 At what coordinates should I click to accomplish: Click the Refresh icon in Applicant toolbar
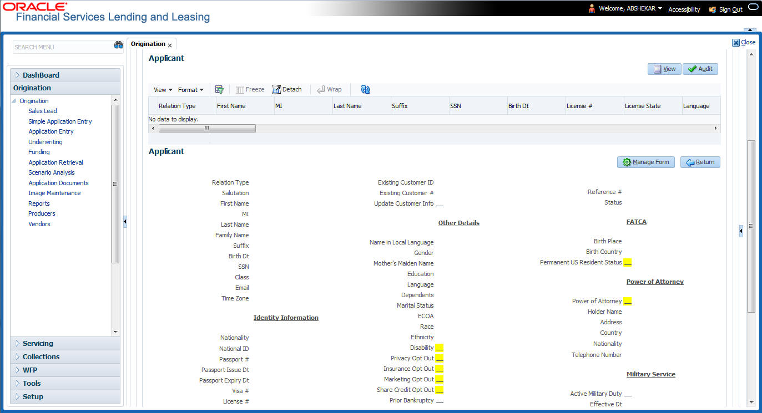click(365, 89)
